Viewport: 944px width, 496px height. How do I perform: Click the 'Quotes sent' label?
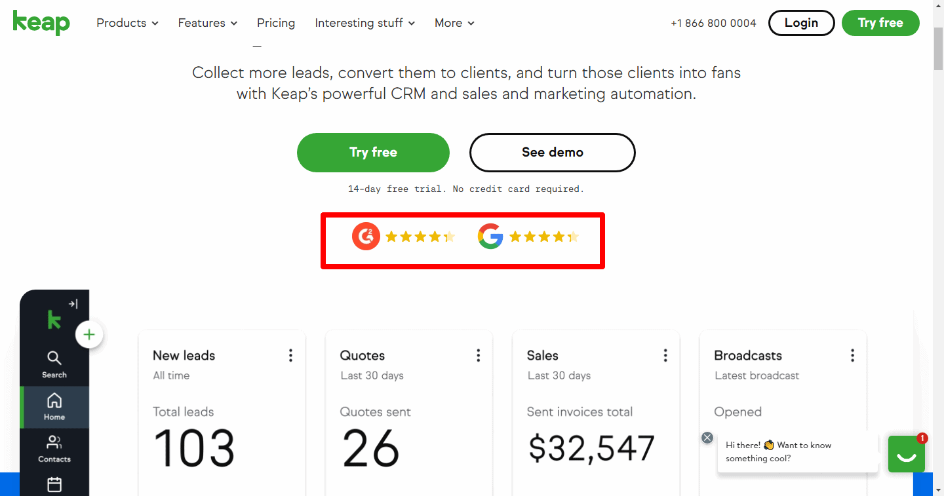coord(375,411)
